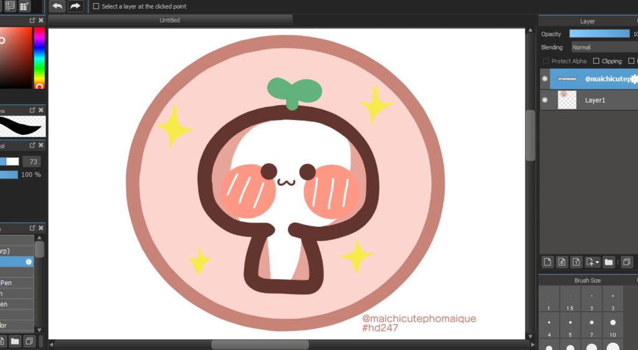
Task: Choose brush size 7
Action: [591, 326]
